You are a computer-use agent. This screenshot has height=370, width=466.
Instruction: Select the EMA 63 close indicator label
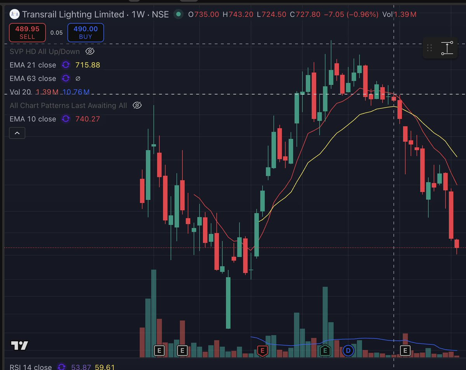click(33, 79)
